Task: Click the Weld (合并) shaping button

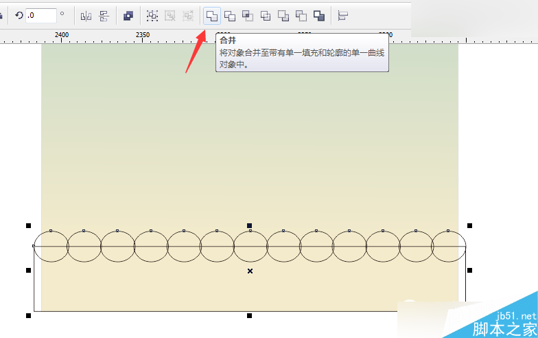Action: (211, 16)
